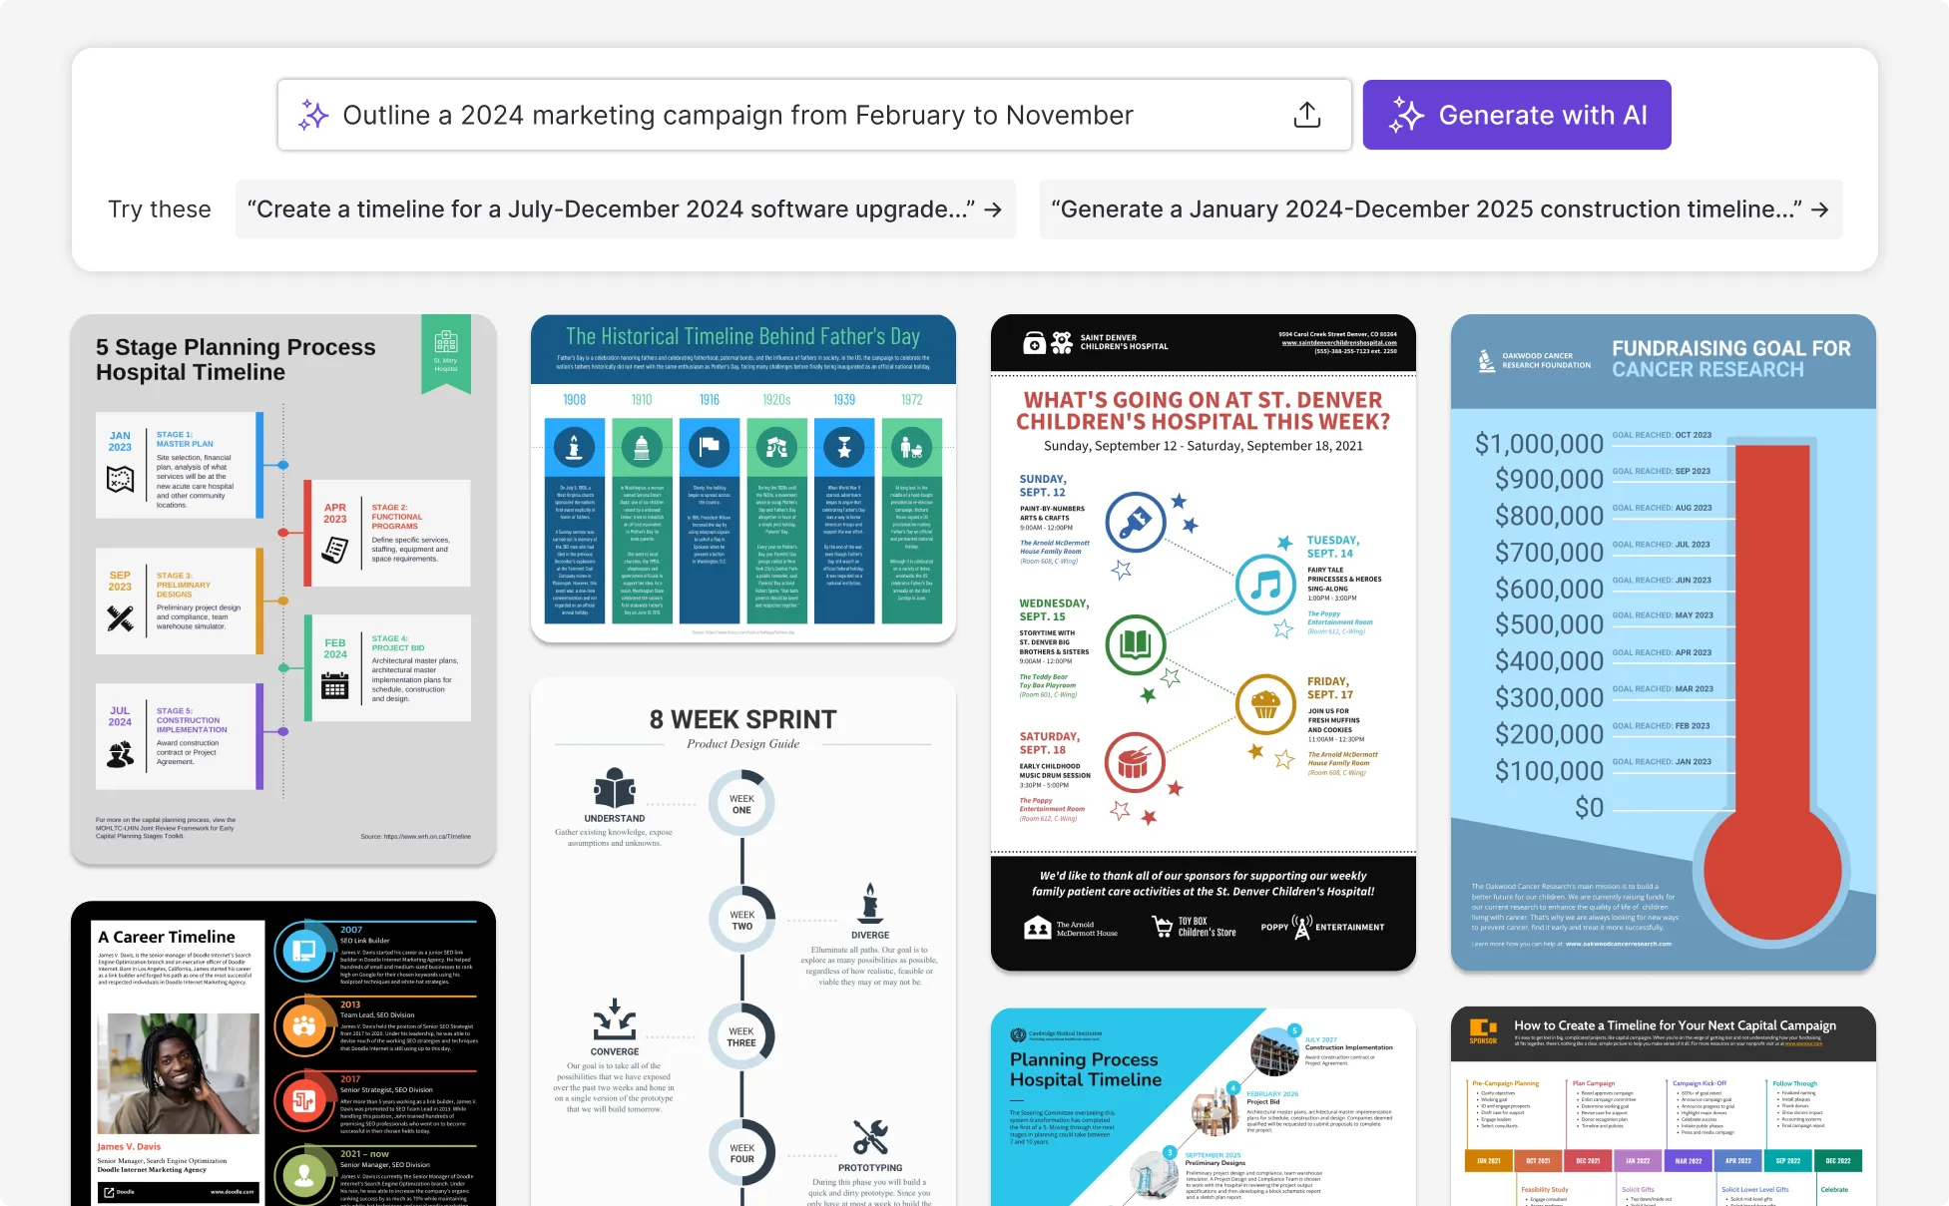Click the Converge download-arrows icon
Viewport: 1949px width, 1206px height.
click(x=615, y=1019)
